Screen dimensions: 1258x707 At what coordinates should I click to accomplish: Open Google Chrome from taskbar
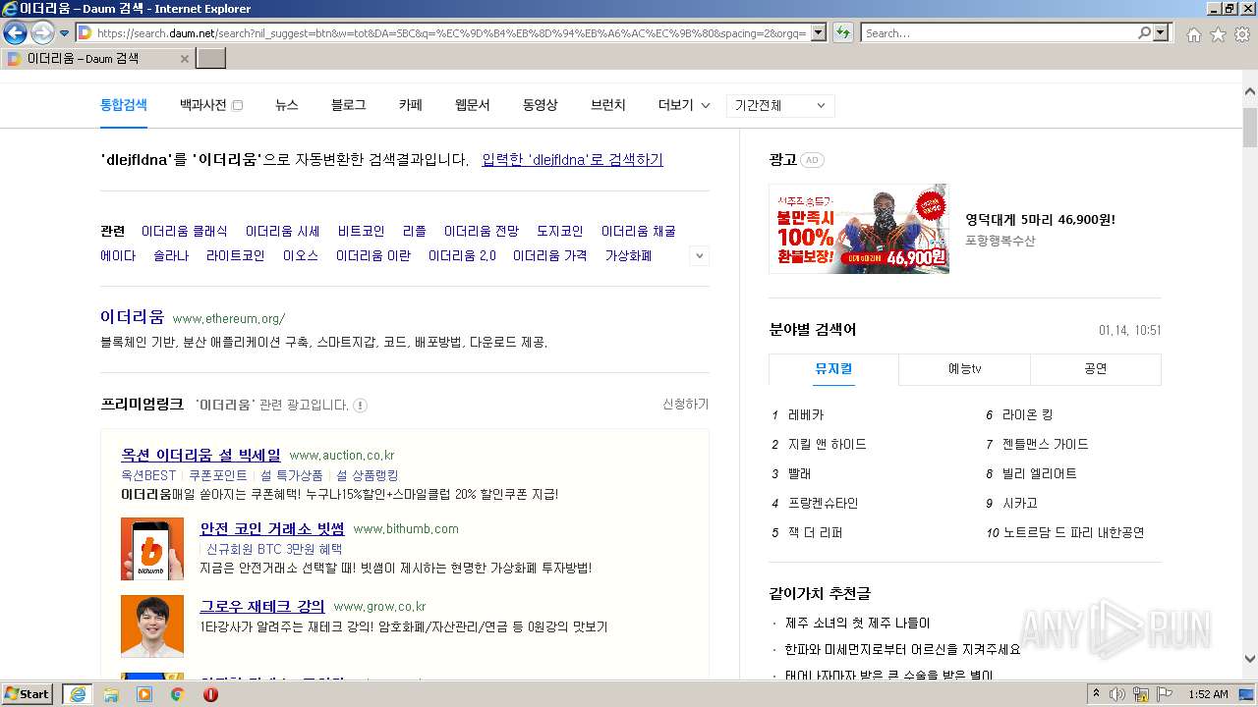[x=178, y=694]
